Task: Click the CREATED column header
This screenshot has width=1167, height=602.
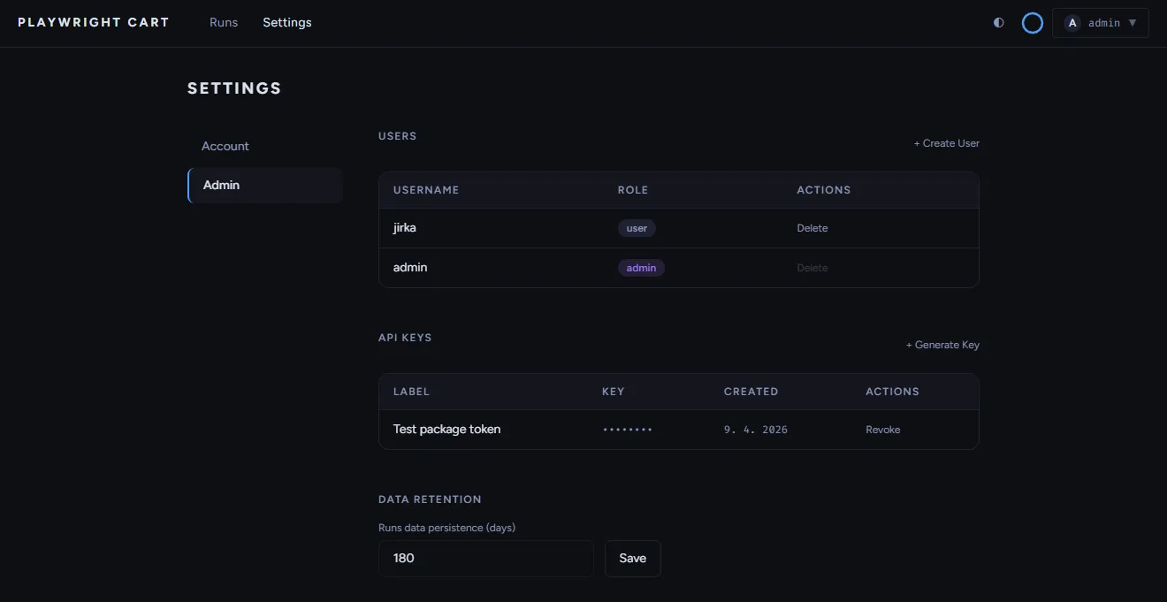Action: (x=751, y=391)
